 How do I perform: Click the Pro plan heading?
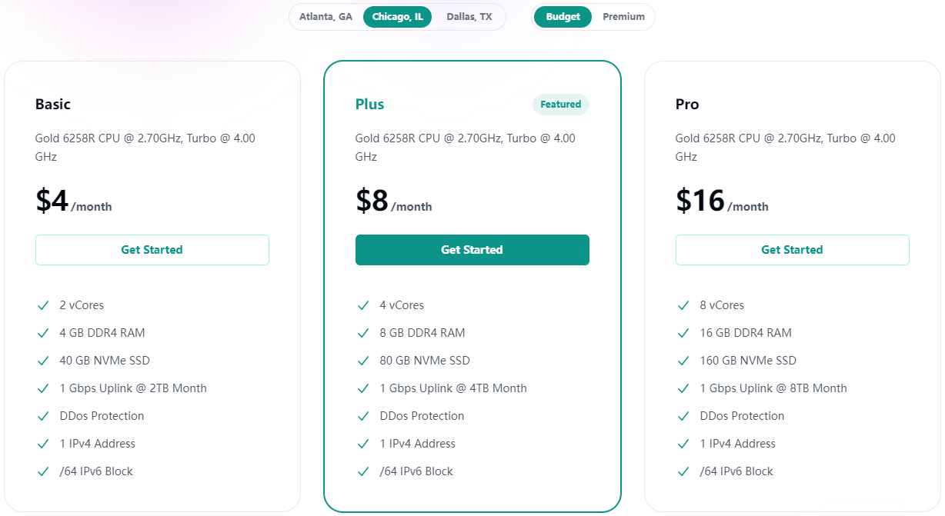687,105
